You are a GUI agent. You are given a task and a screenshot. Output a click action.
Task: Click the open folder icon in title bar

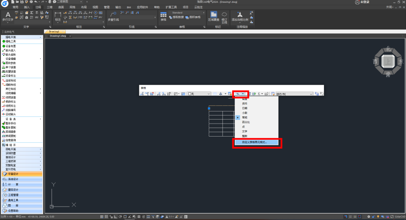(x=17, y=2)
